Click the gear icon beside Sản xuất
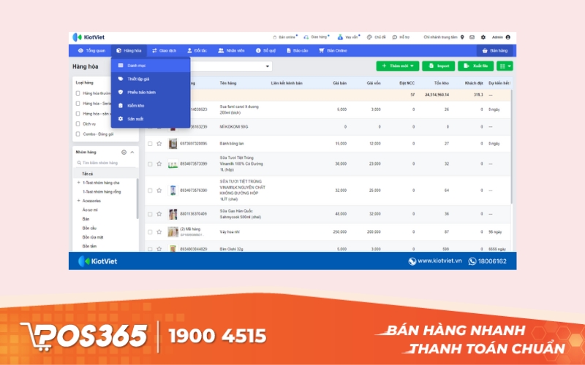The height and width of the screenshot is (365, 585). 121,119
